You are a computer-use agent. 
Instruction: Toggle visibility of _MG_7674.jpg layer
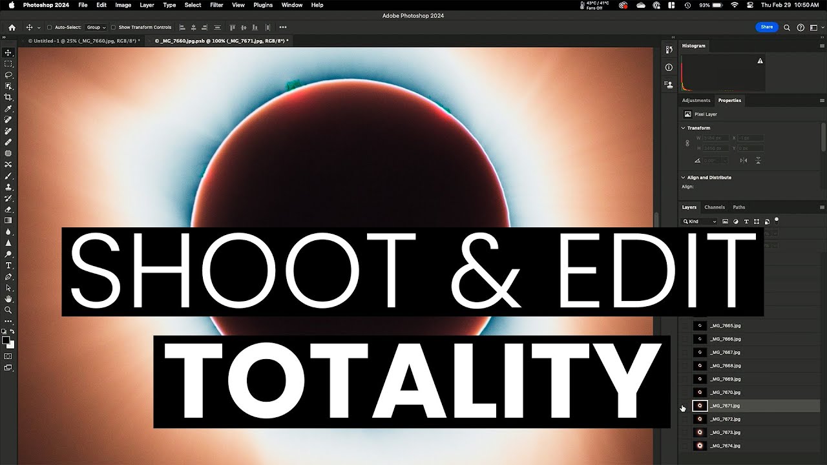(x=685, y=446)
